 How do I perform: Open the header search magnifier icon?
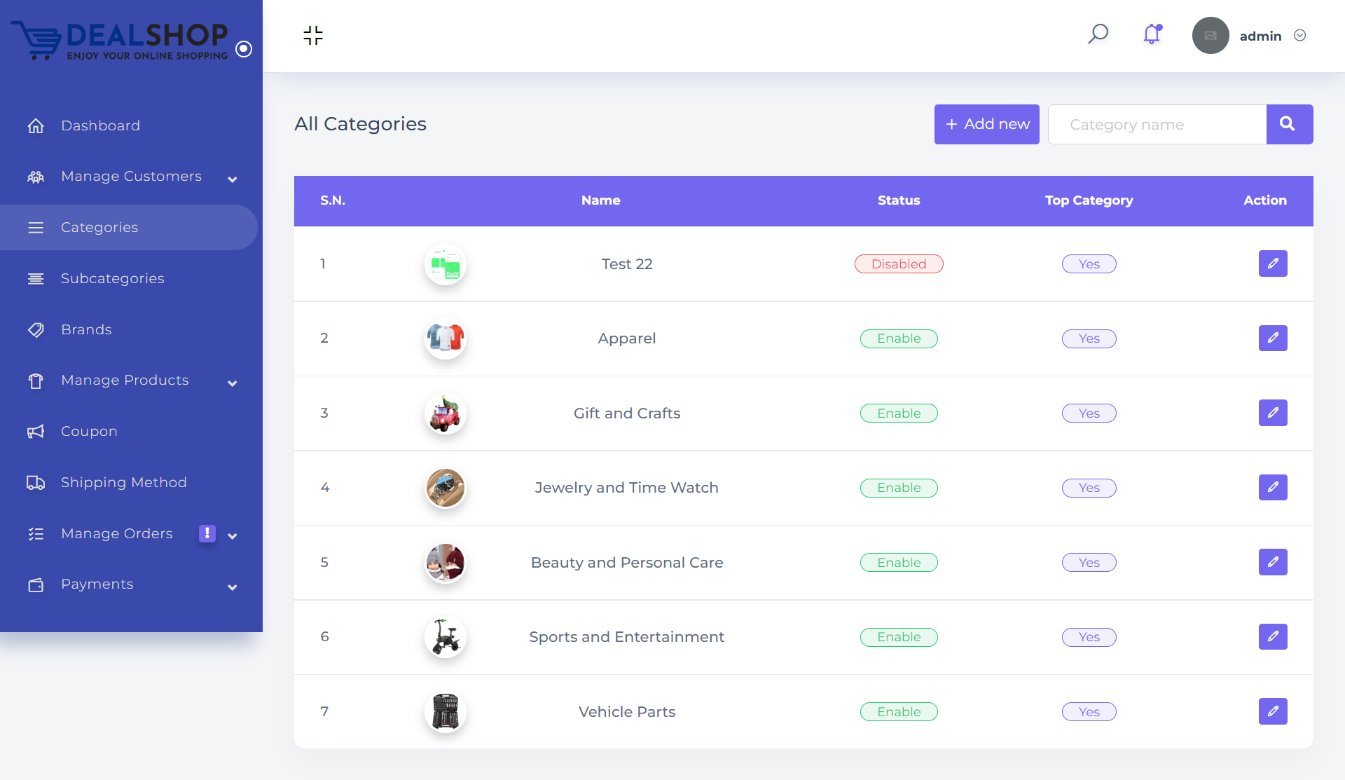click(x=1098, y=34)
